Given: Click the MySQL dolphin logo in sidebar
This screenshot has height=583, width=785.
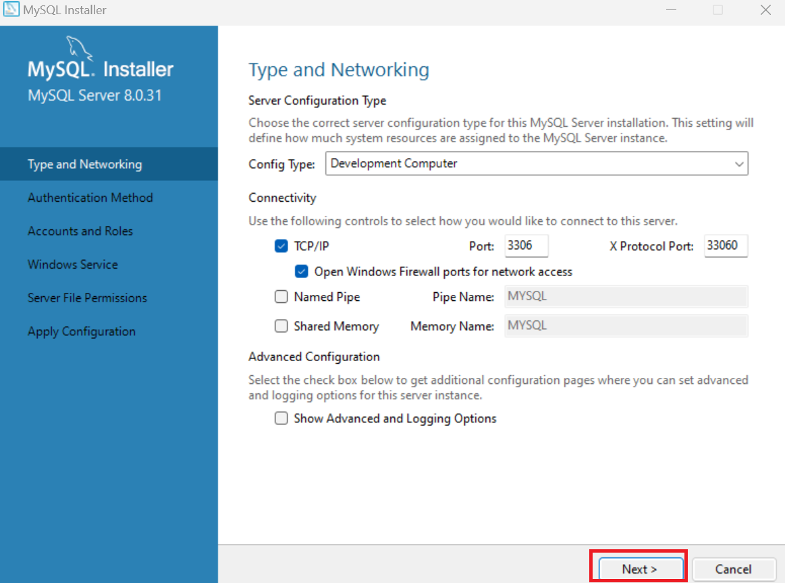Looking at the screenshot, I should [x=79, y=48].
